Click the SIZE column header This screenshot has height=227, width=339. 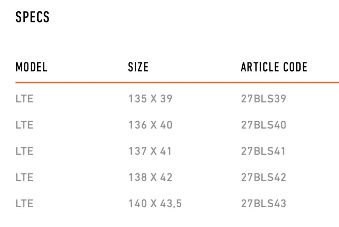[138, 67]
